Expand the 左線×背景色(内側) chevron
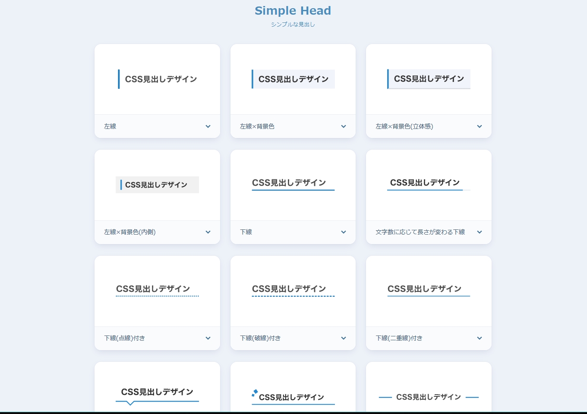 208,232
